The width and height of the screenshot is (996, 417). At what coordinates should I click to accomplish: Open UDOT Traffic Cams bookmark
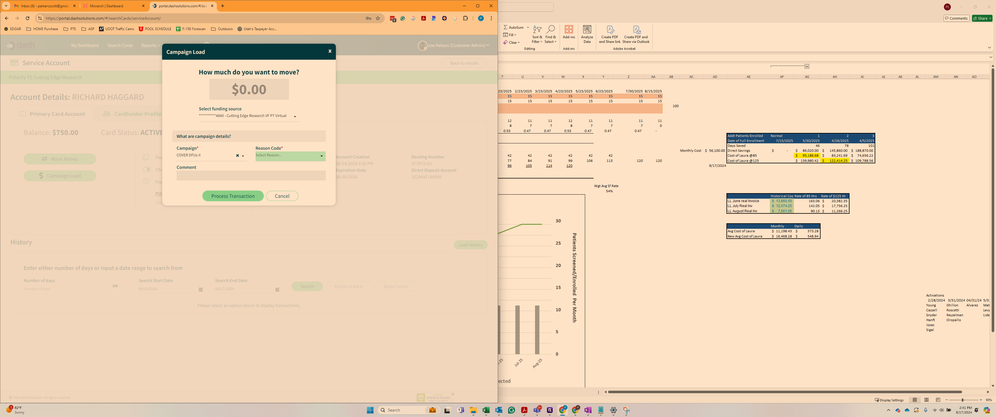tap(116, 29)
